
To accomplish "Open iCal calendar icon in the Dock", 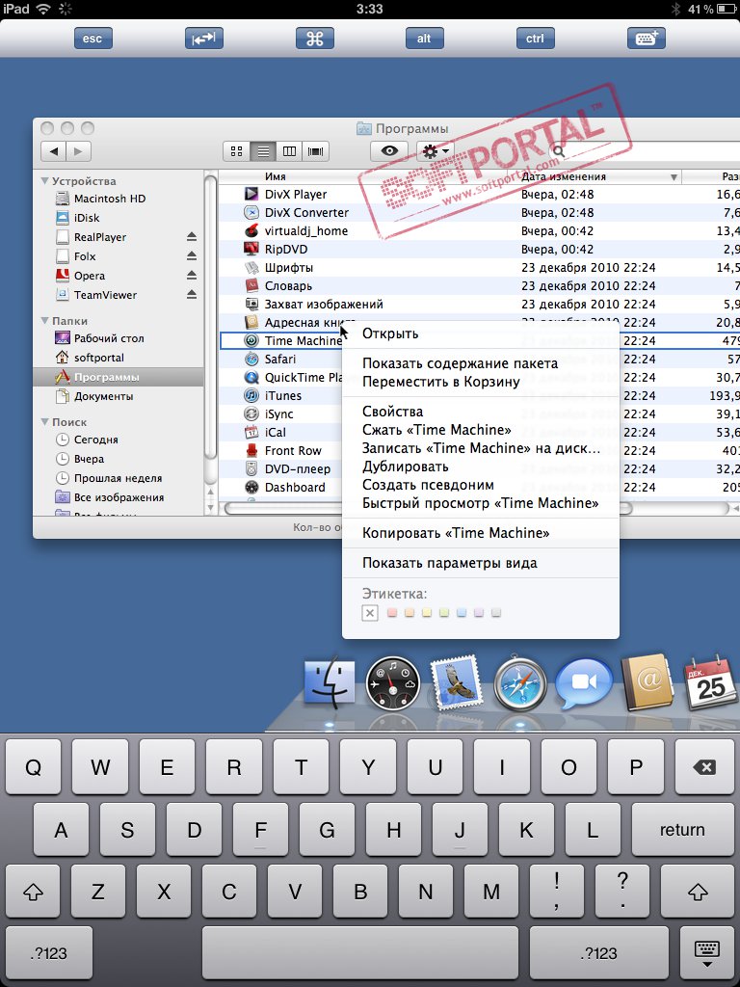I will (710, 682).
